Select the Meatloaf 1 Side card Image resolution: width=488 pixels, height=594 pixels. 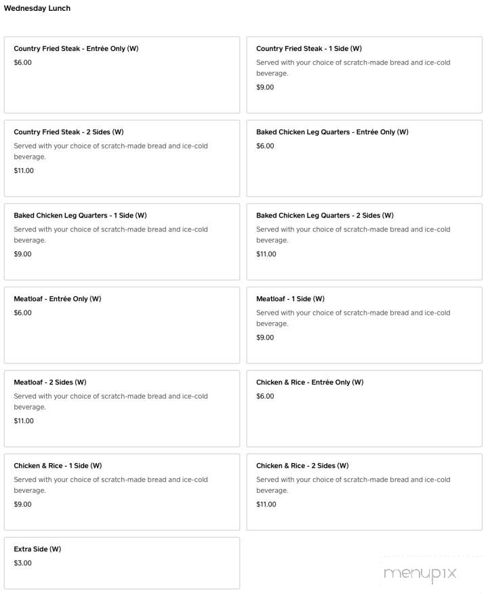(x=364, y=325)
